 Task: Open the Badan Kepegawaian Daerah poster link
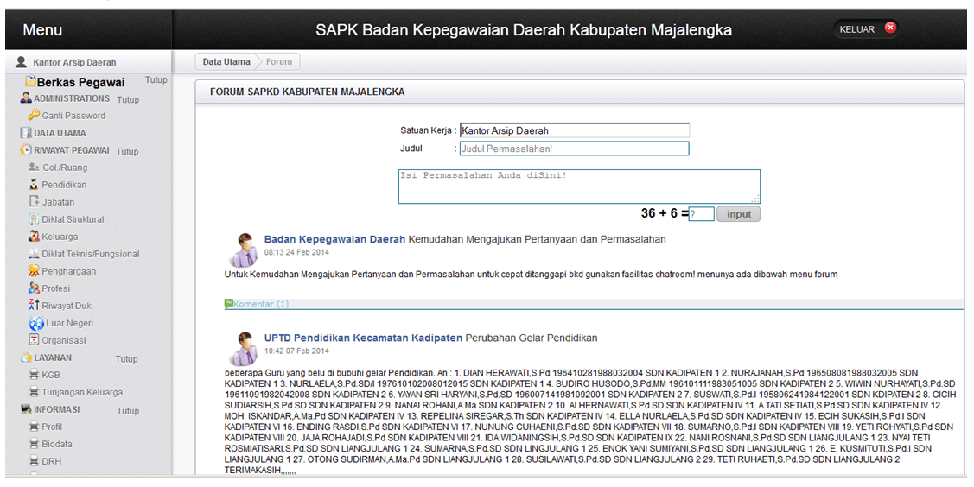coord(334,239)
